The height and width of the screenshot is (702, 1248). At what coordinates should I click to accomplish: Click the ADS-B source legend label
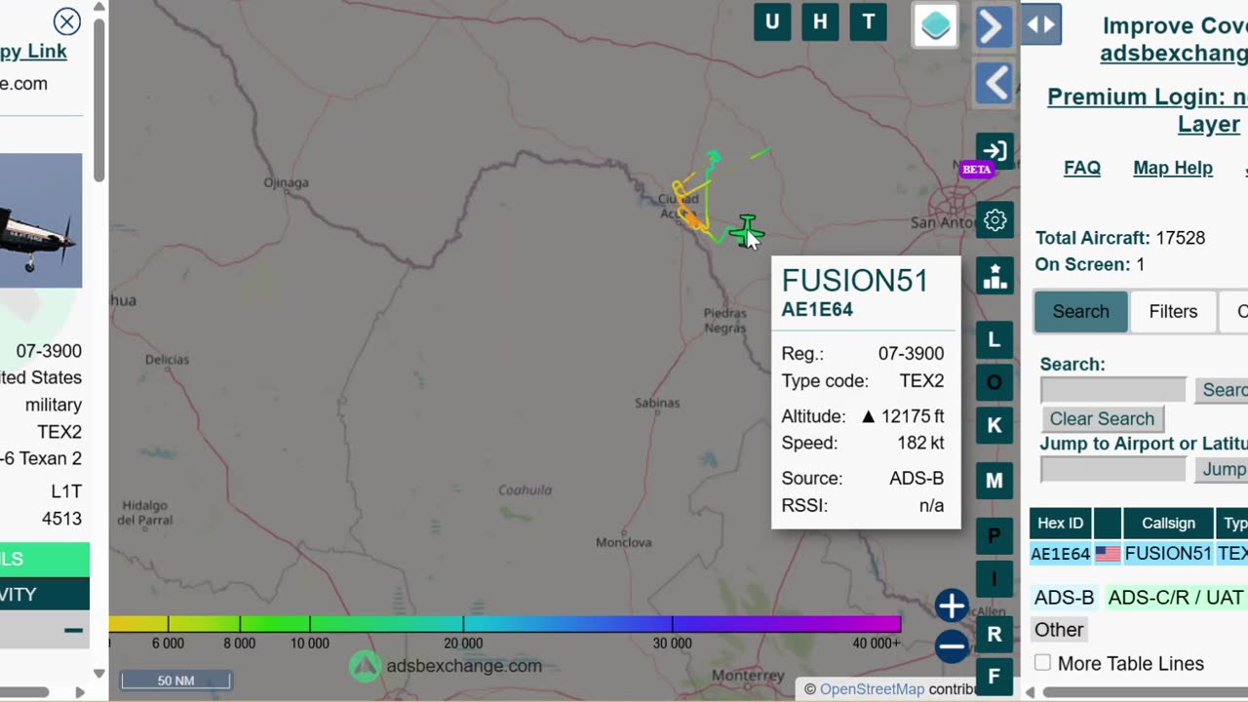click(1065, 598)
